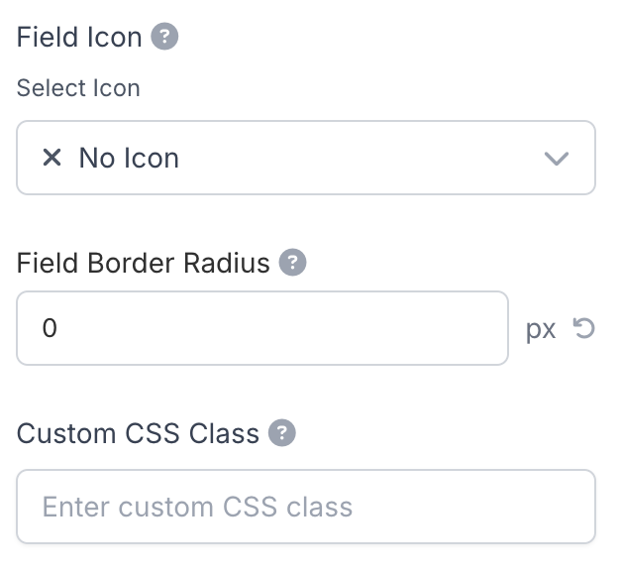Click empty area right of the 0 value

[297, 328]
